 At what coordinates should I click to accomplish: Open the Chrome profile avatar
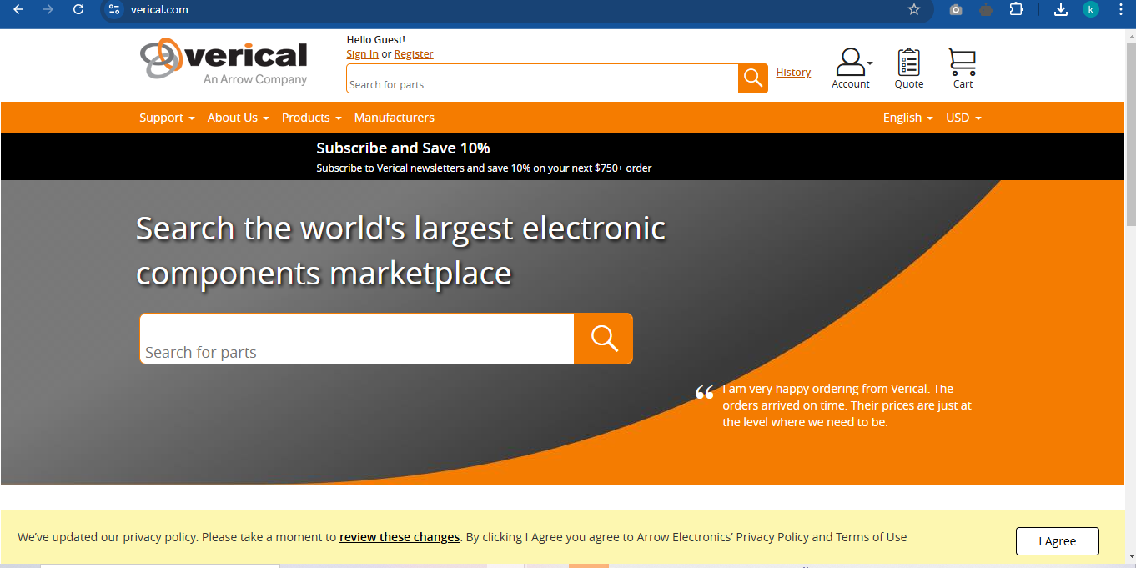click(x=1091, y=9)
